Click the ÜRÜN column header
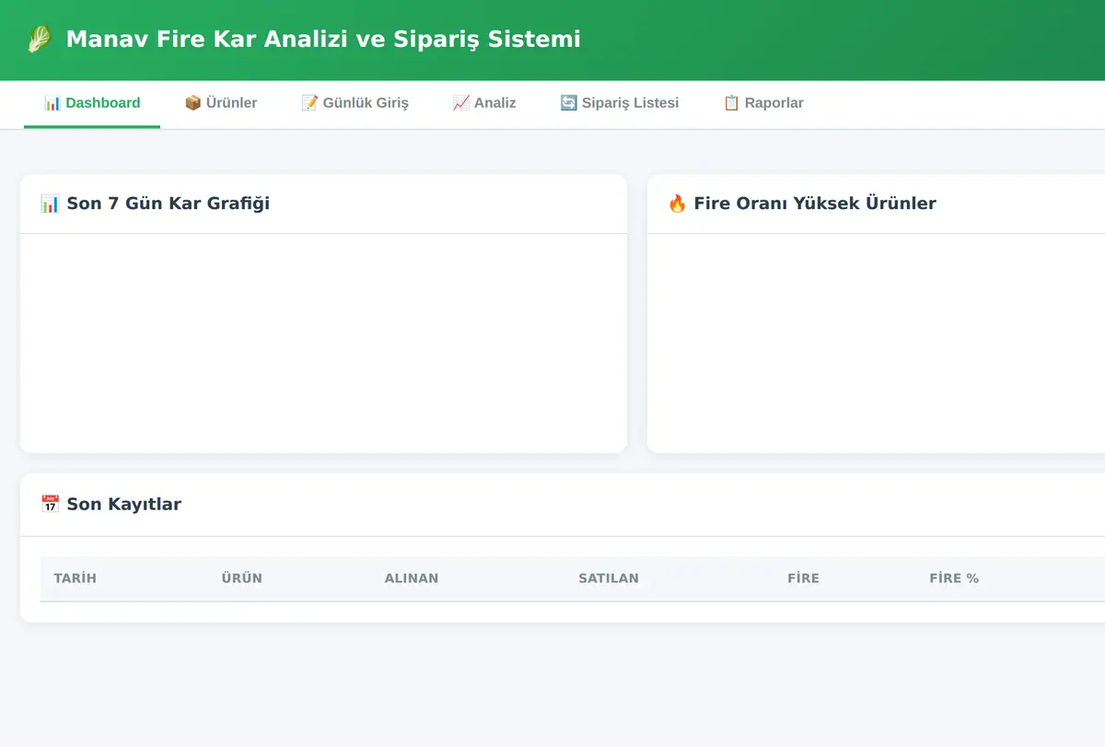This screenshot has height=747, width=1105. pyautogui.click(x=242, y=578)
